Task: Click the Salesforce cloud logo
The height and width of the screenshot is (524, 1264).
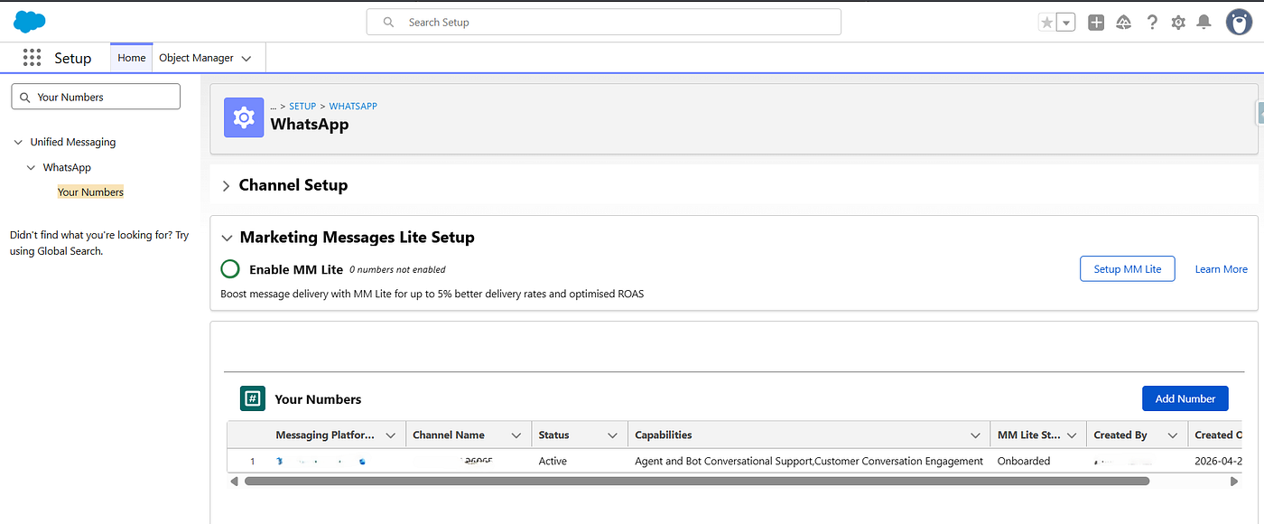Action: click(x=30, y=22)
